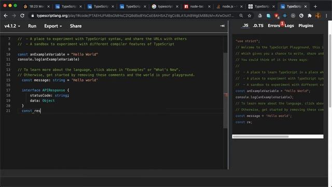Click the output panel horizontal scrollbar

tap(260, 137)
